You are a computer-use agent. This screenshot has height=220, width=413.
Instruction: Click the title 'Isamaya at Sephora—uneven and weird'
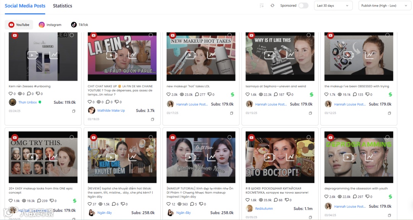(x=276, y=86)
